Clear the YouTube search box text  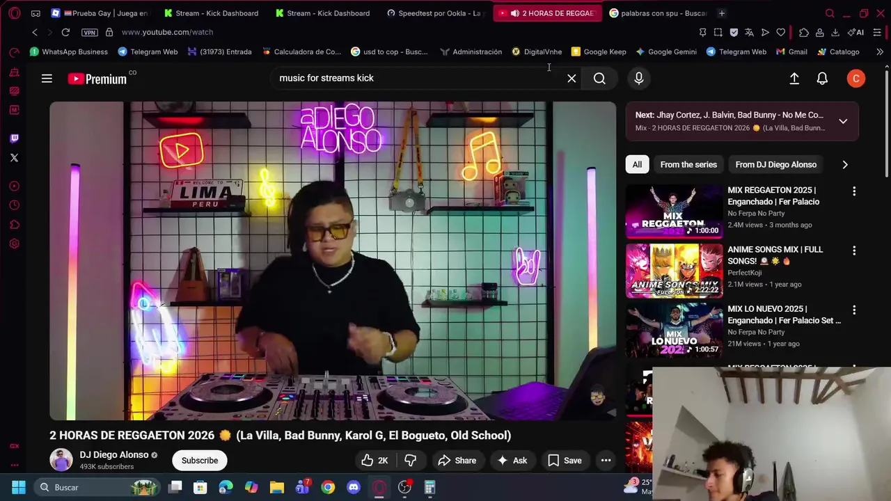[571, 79]
